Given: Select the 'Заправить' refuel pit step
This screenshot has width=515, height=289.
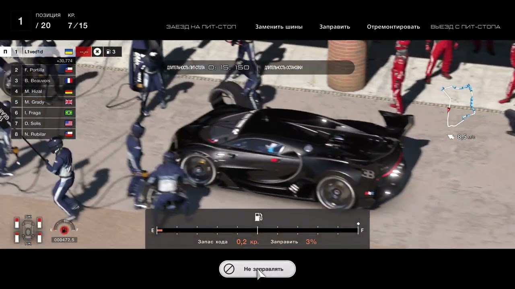Looking at the screenshot, I should click(335, 27).
